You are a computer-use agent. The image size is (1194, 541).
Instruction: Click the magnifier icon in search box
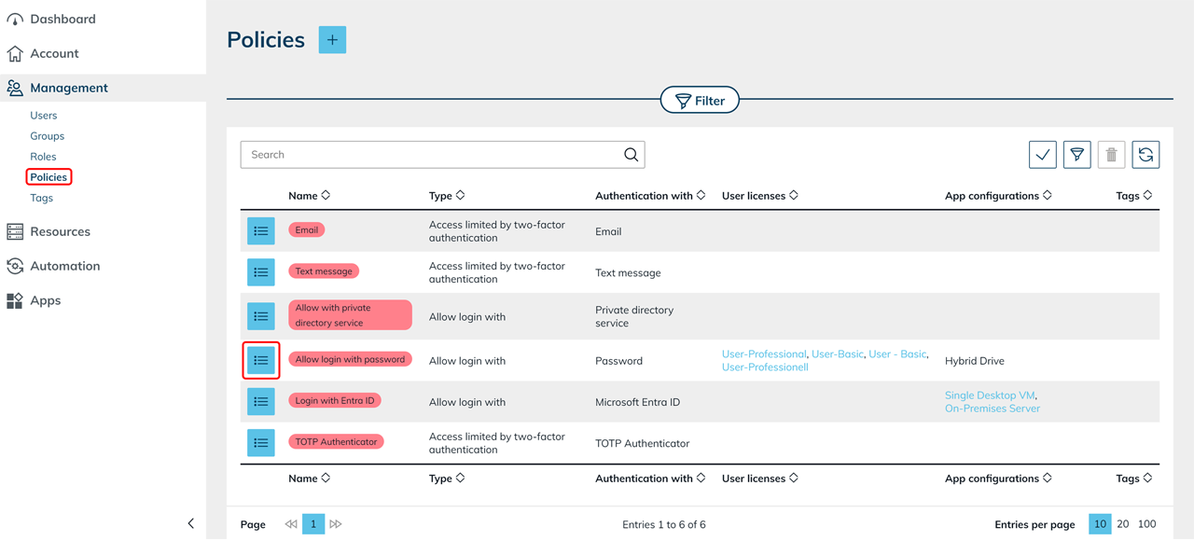pos(632,155)
